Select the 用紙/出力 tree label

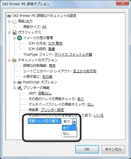(x=25, y=21)
